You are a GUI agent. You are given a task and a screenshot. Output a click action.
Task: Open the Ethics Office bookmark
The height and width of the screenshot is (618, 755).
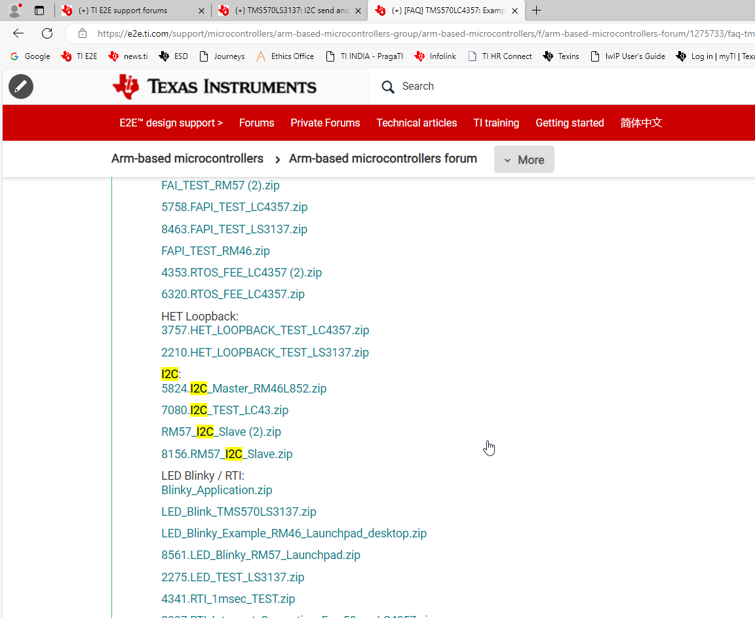285,56
